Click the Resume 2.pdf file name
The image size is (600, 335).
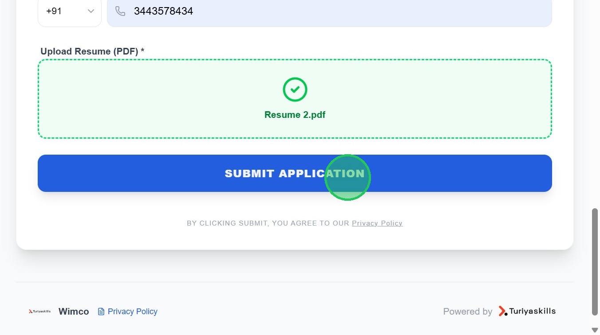pyautogui.click(x=295, y=115)
